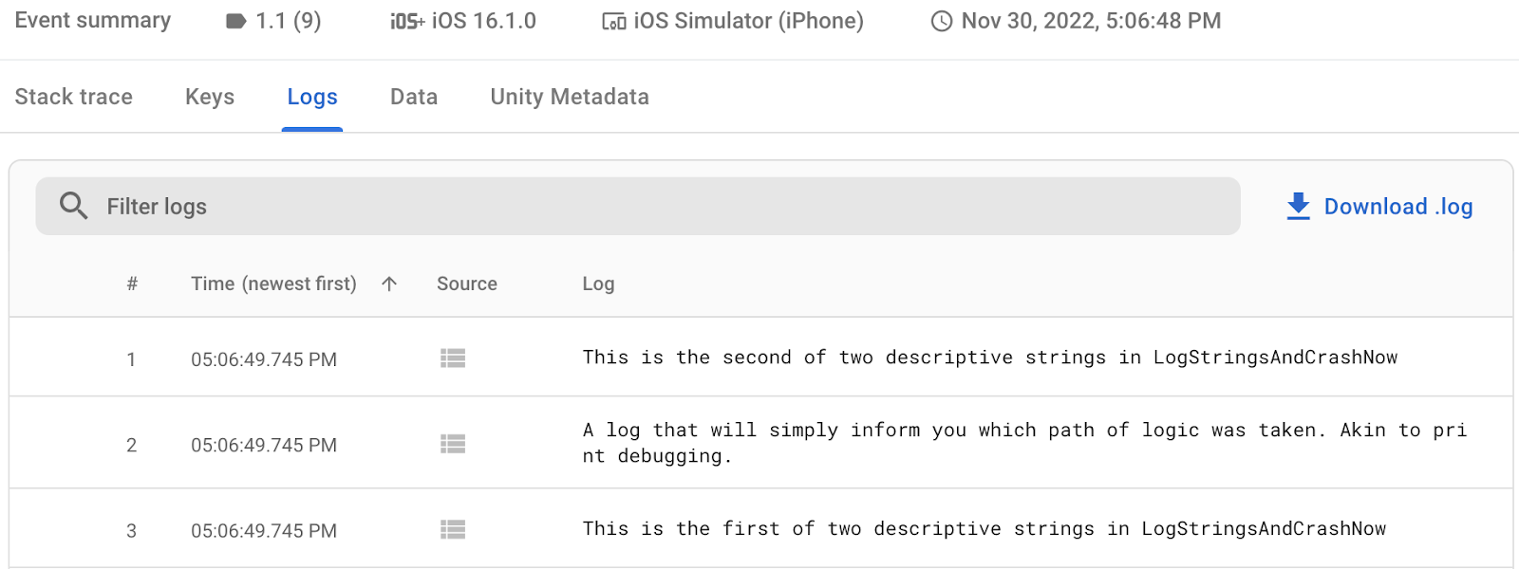1519x569 pixels.
Task: Click the Time (newest first) column header
Action: pyautogui.click(x=273, y=284)
